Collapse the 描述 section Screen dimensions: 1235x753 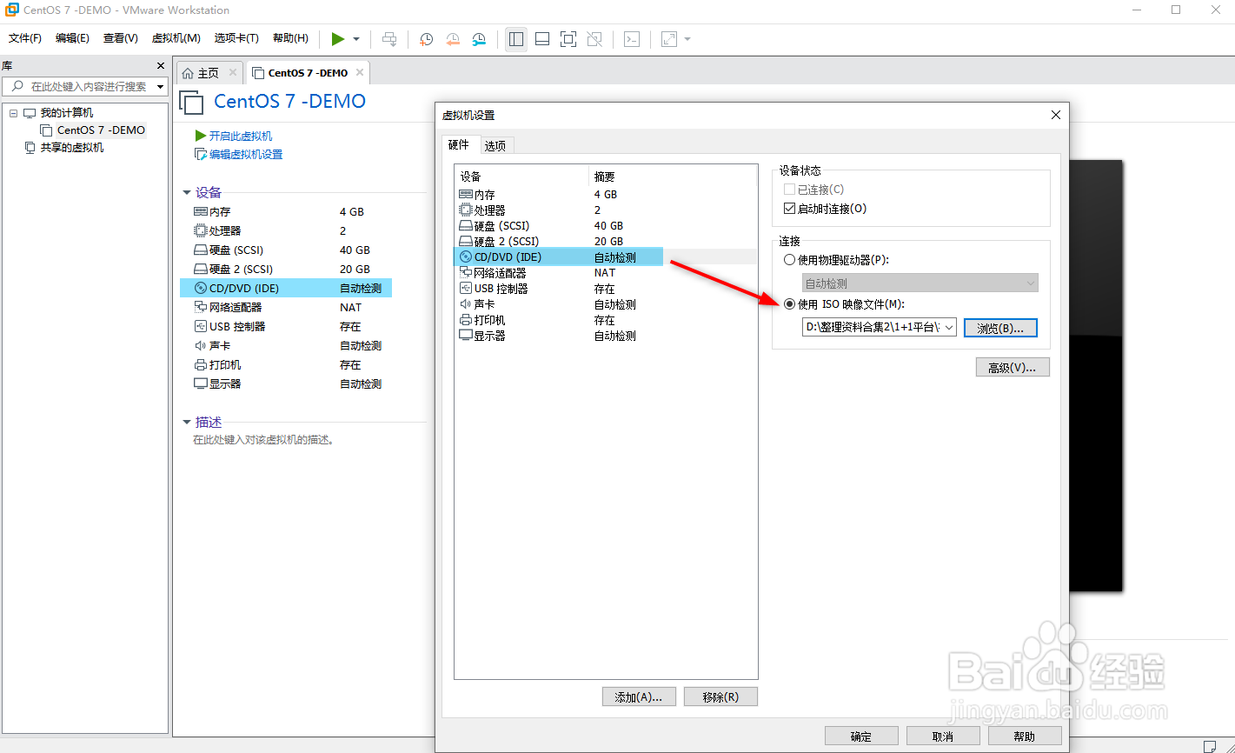coord(187,423)
